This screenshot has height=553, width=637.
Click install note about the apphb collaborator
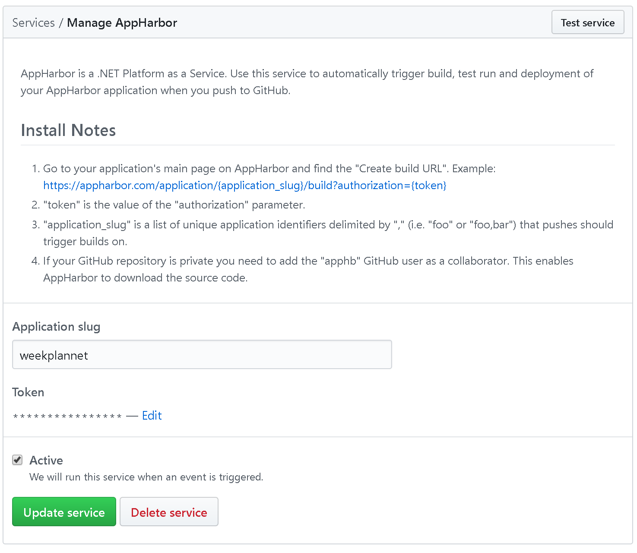[x=308, y=261]
